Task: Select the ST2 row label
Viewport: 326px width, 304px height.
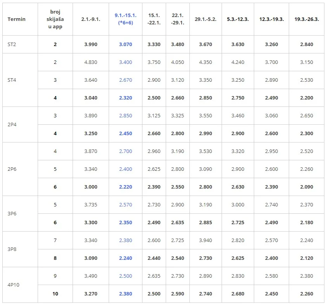Action: (x=12, y=45)
